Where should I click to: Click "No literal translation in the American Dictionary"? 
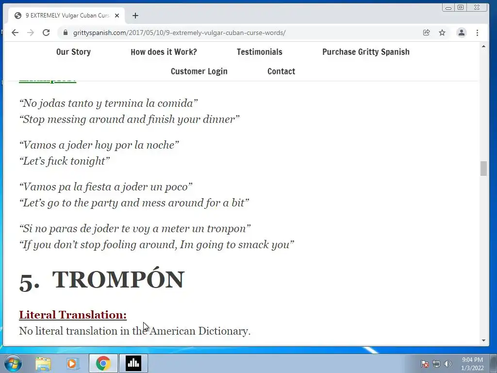tap(135, 331)
